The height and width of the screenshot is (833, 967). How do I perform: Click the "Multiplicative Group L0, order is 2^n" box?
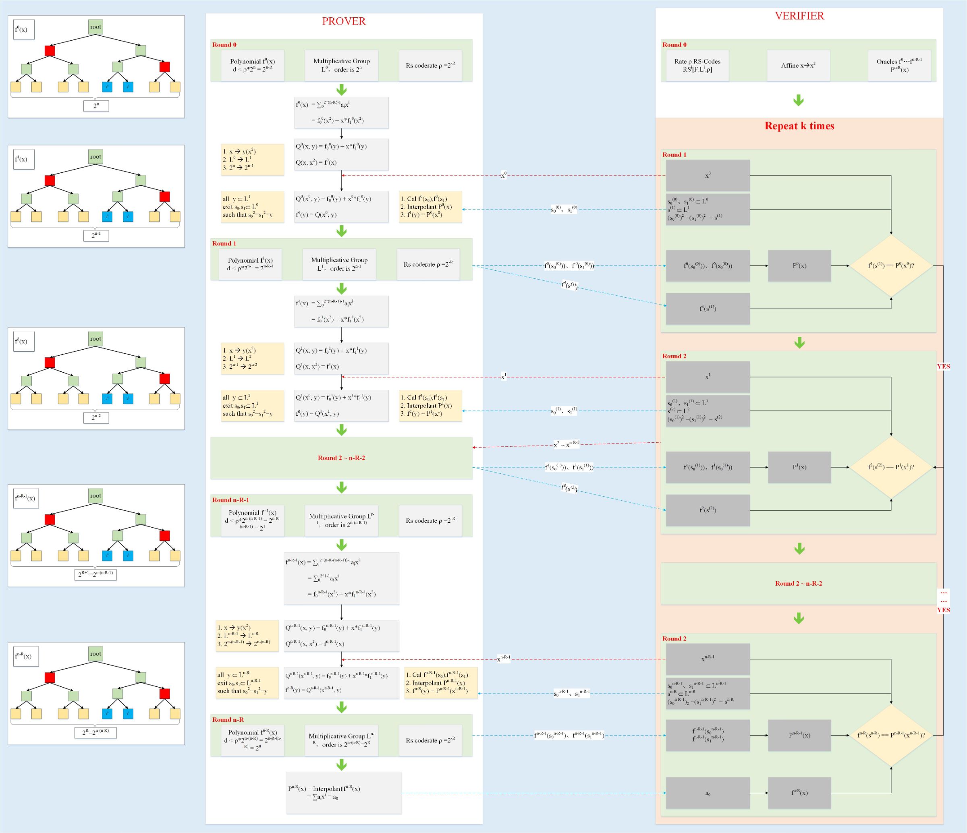tap(341, 66)
